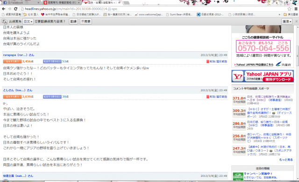Reload the page with the refresh icon
This screenshot has height=182, width=299.
[15, 9]
